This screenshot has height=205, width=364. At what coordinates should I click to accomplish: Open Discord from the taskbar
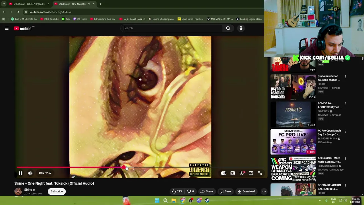click(x=199, y=200)
